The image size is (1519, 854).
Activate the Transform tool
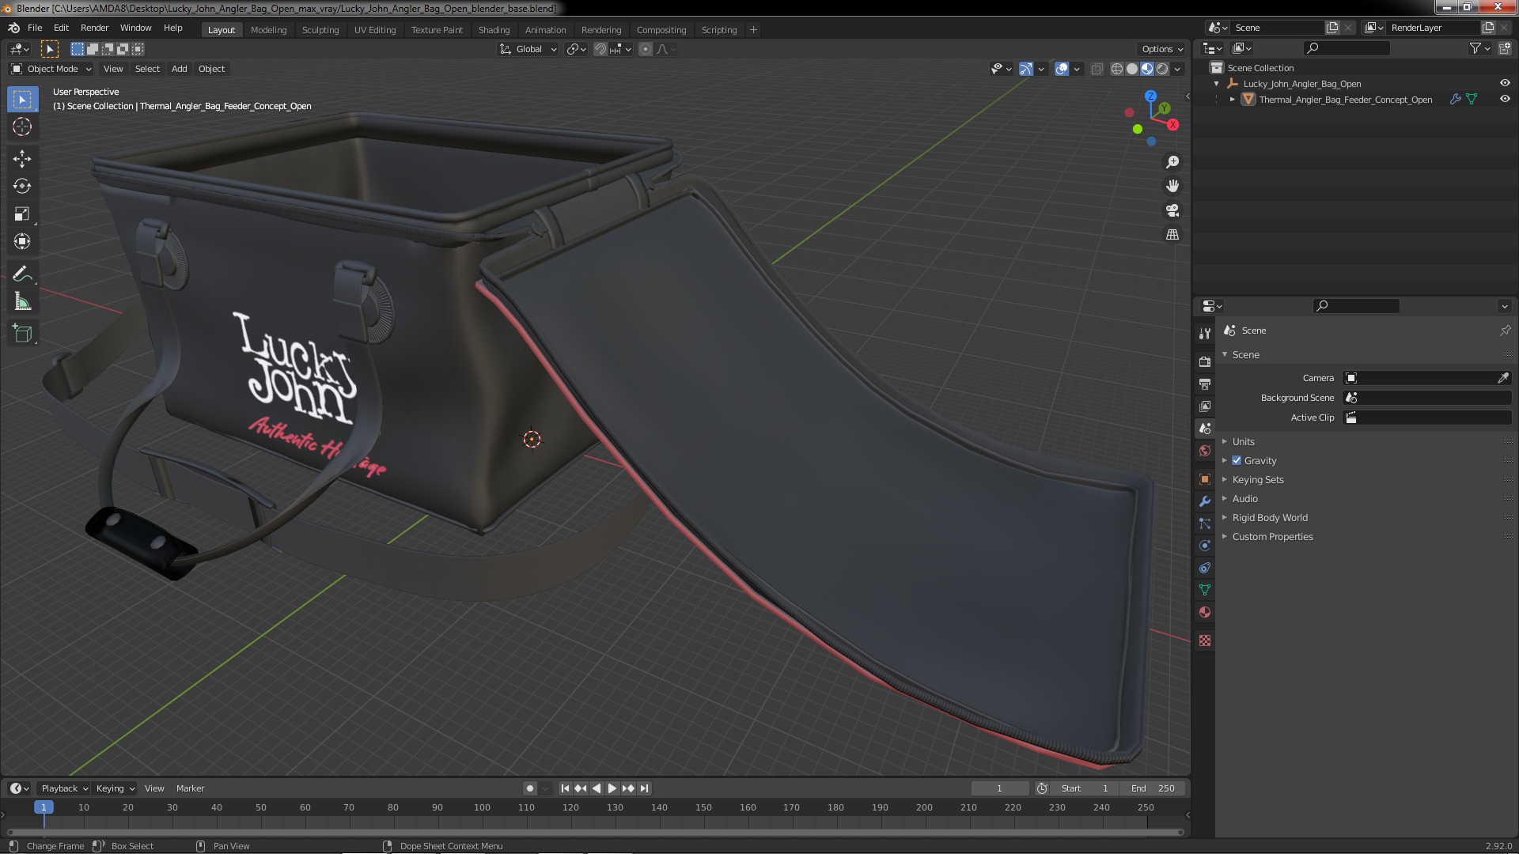point(22,242)
